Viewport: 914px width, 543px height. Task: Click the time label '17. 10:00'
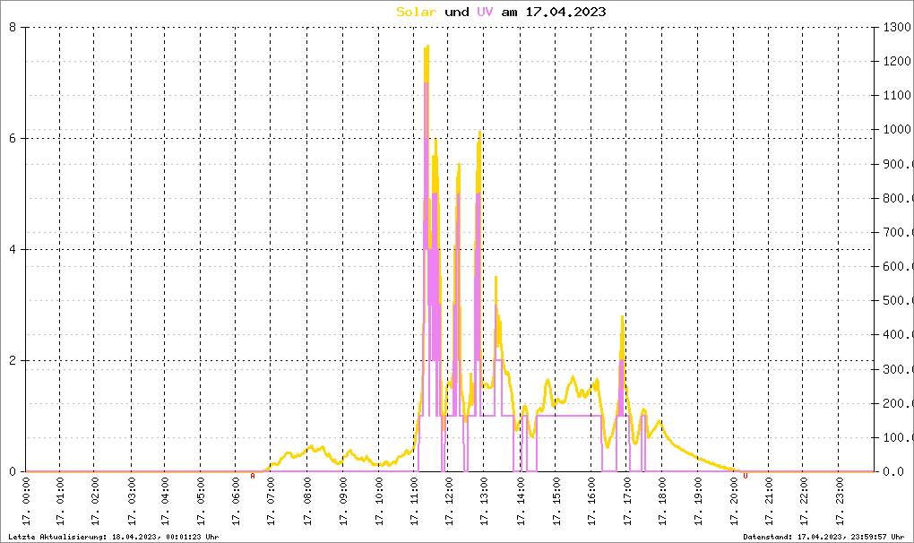click(x=379, y=501)
